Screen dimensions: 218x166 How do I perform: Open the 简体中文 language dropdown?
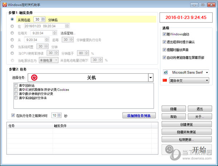point(189,81)
